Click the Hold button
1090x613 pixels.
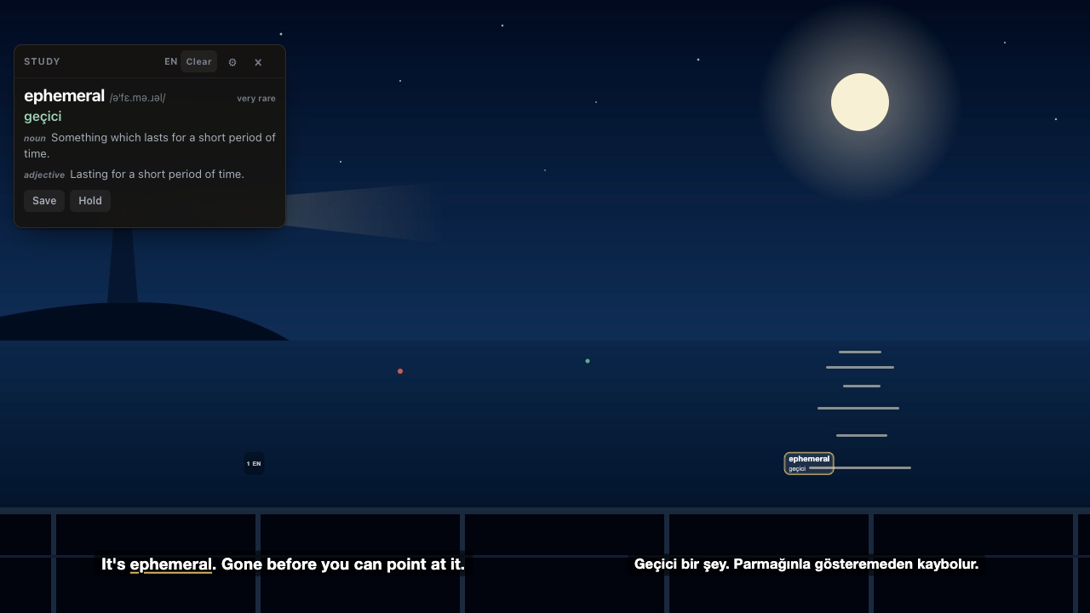pyautogui.click(x=90, y=201)
